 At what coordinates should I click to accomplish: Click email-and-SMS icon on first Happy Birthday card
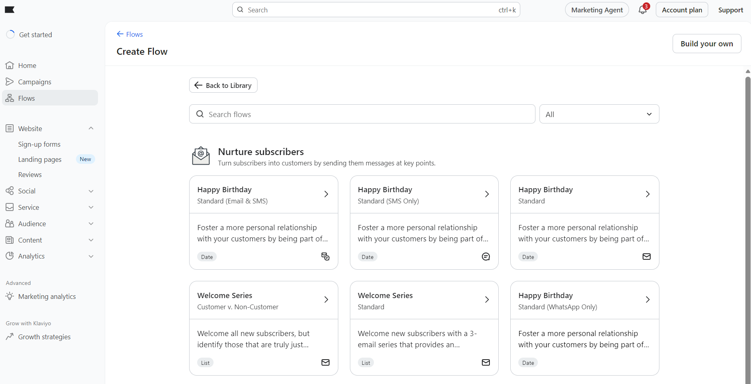coord(326,257)
